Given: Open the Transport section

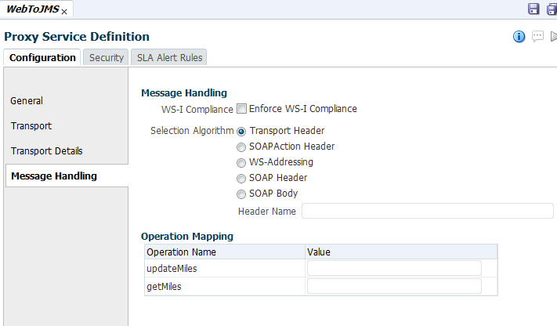Looking at the screenshot, I should tap(31, 125).
